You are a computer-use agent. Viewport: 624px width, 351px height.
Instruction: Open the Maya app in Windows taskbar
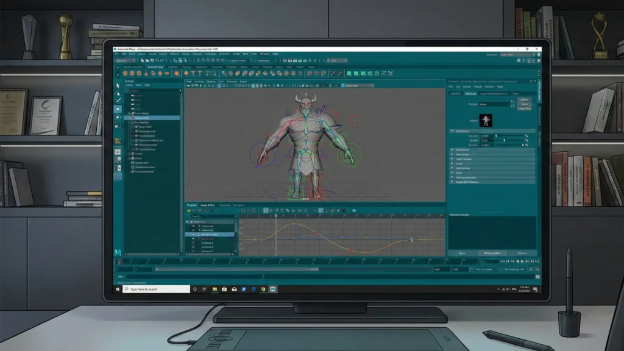273,289
